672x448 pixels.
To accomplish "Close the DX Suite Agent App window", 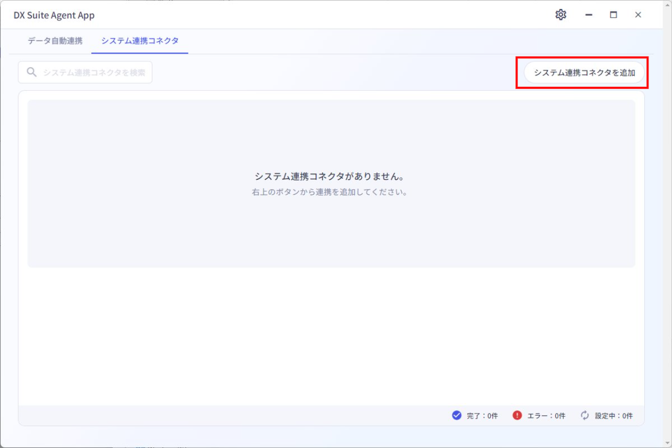I will (x=638, y=15).
